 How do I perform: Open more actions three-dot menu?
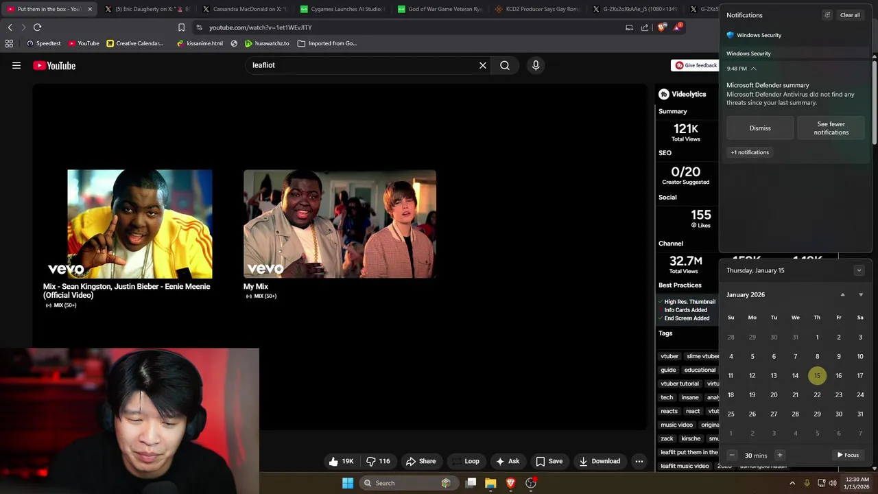639,461
